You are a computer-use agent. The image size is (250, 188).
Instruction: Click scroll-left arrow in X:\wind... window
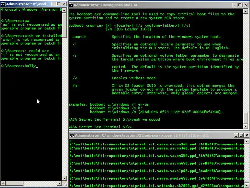3,183
